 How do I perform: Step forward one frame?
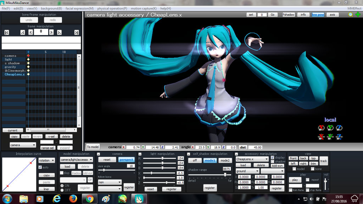click(51, 32)
